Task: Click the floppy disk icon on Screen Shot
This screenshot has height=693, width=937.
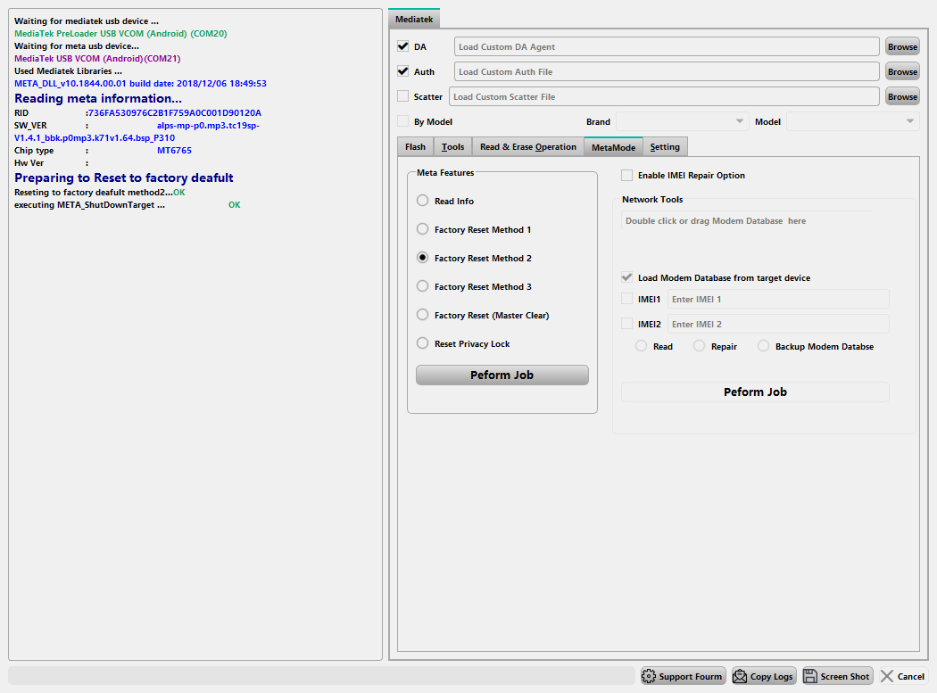Action: click(x=809, y=676)
